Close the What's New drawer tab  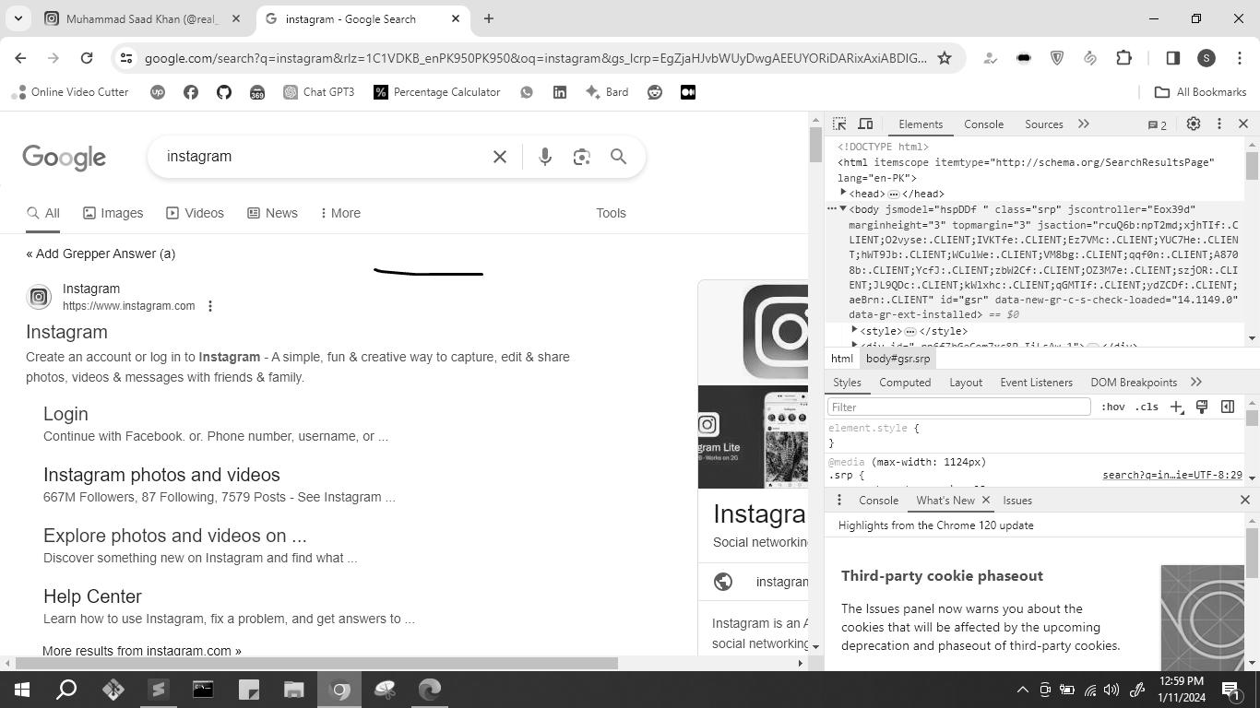click(985, 500)
